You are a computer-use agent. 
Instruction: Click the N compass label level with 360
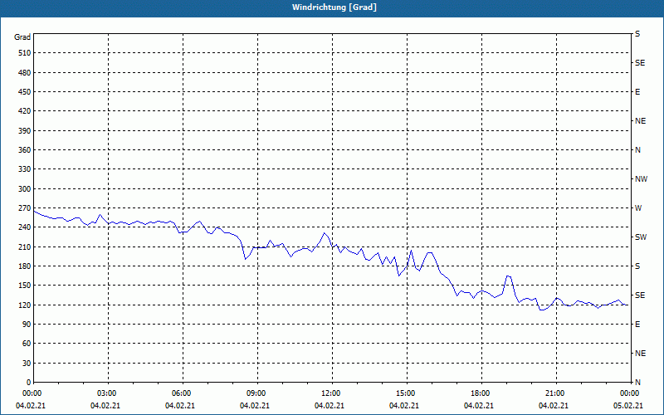pos(637,150)
